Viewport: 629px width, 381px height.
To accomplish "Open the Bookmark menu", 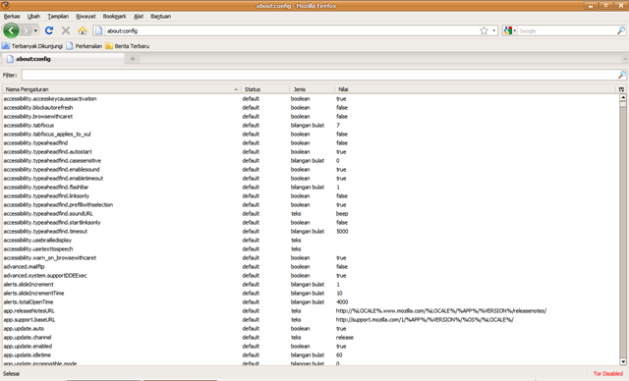I will [x=114, y=17].
